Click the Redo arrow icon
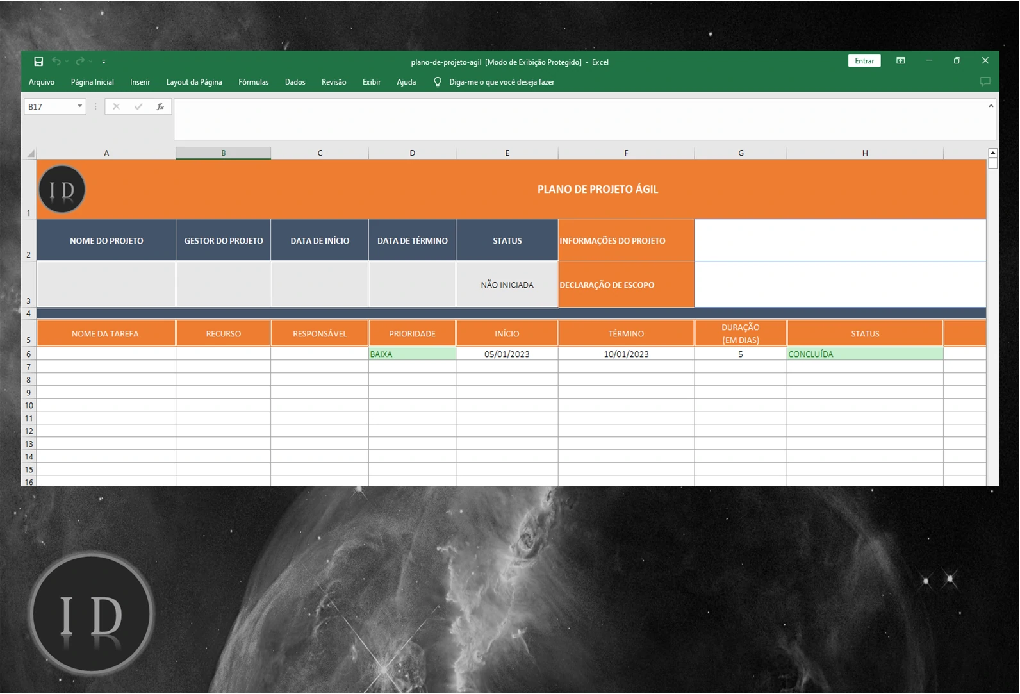This screenshot has height=694, width=1020. [x=80, y=62]
